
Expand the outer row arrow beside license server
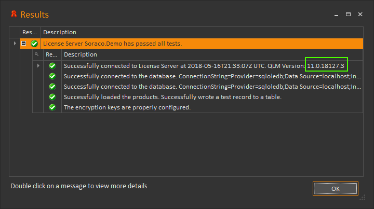15,44
